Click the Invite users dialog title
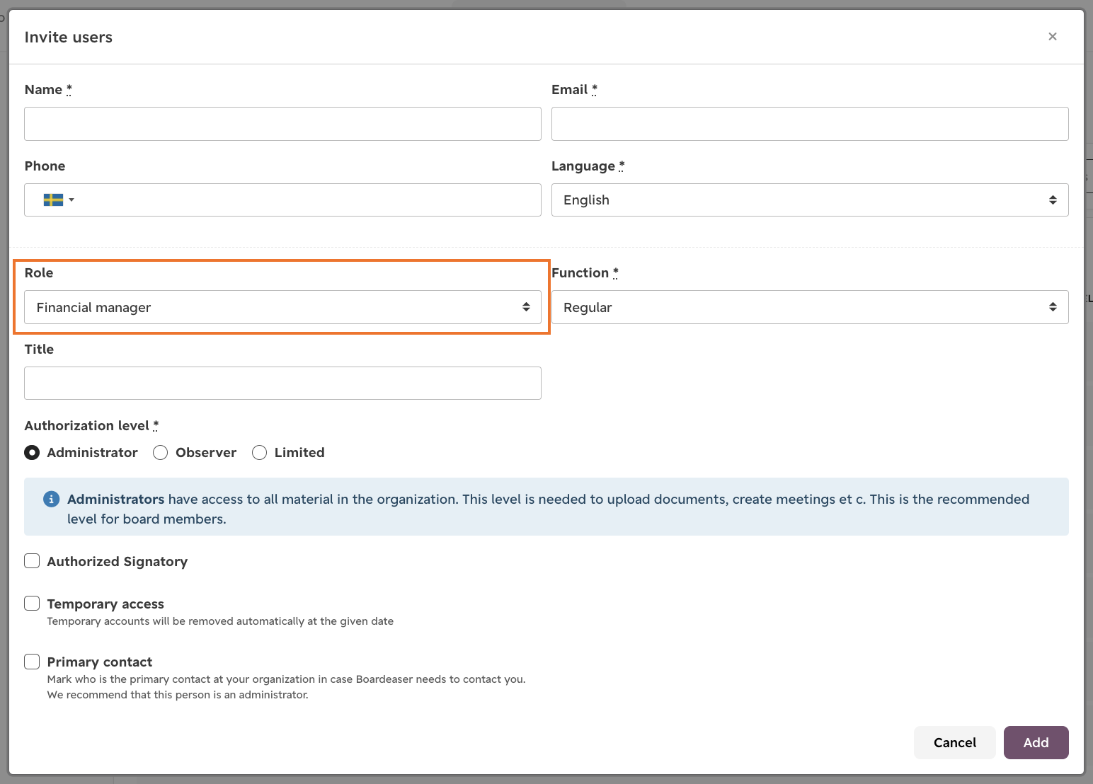 [69, 37]
